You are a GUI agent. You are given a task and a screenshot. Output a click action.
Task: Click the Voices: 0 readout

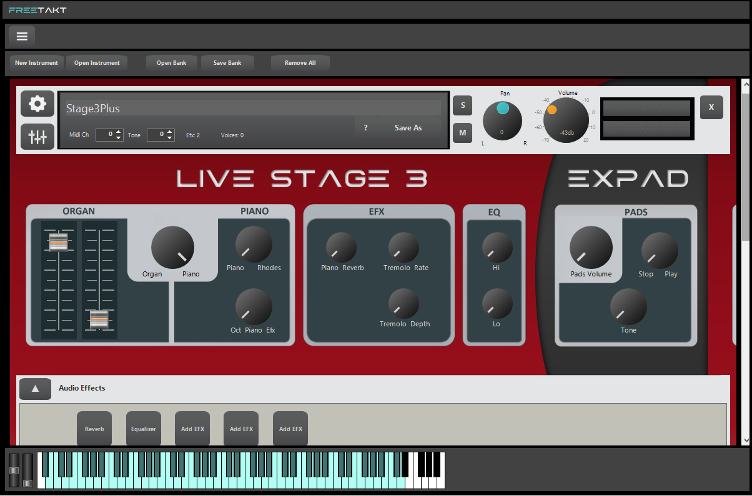click(232, 135)
